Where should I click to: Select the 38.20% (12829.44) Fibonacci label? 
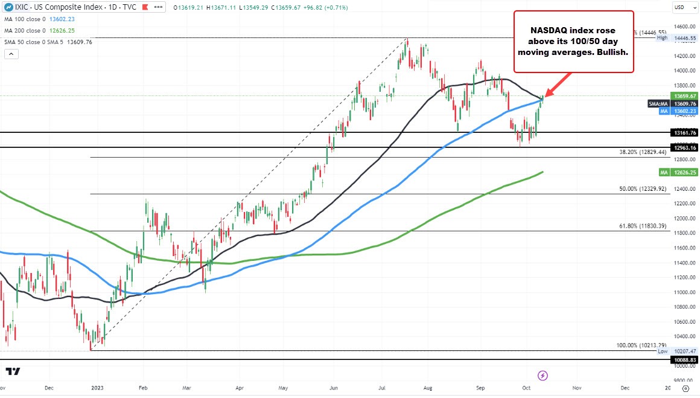(x=643, y=152)
